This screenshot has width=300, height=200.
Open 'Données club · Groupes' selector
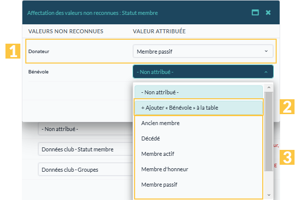pos(85,170)
